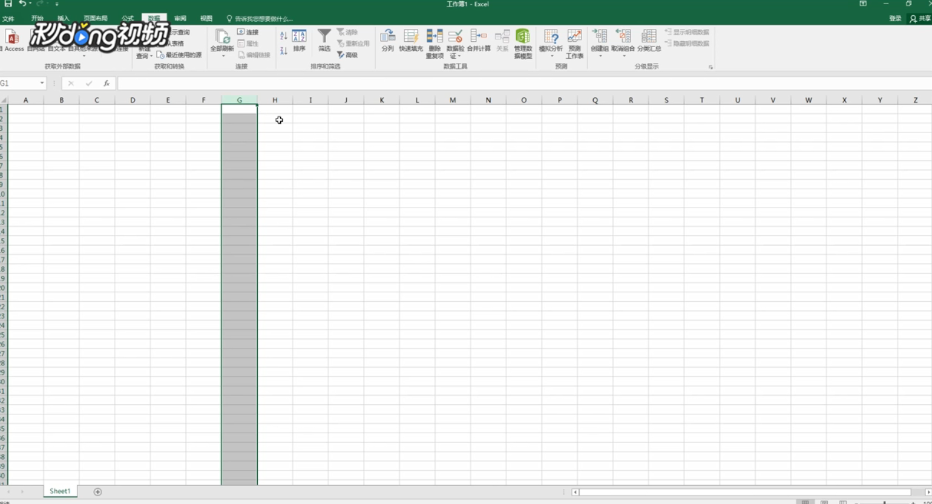Reapply the filter (重新应用)

[353, 44]
